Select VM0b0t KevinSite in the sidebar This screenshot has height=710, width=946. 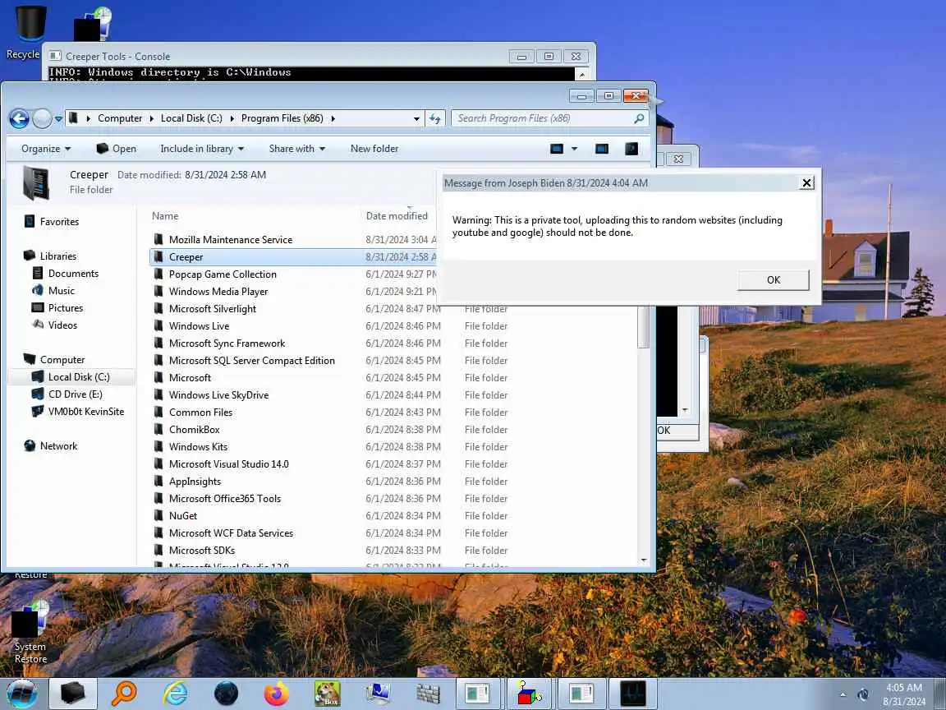(x=85, y=412)
